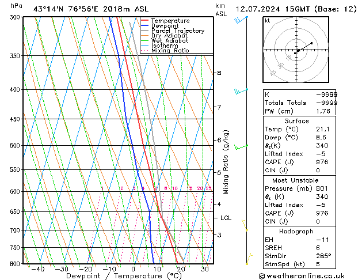Click the PW (cm) value 1.76
Screen dimensions: 362x280
(x=323, y=111)
